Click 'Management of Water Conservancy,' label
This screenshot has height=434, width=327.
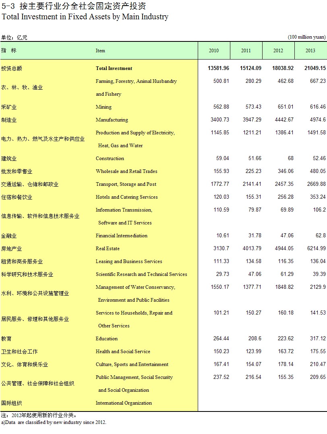[135, 287]
